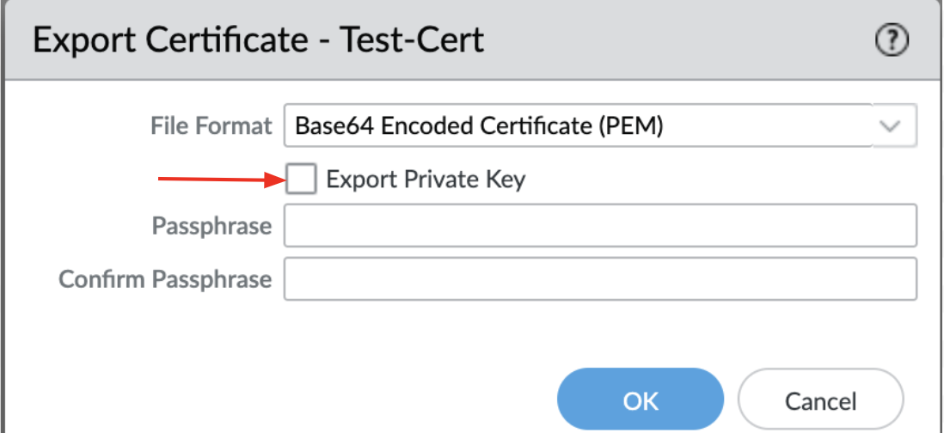Select the Base64 Encoded Certificate (PEM) text
This screenshot has width=944, height=433.
[x=479, y=126]
